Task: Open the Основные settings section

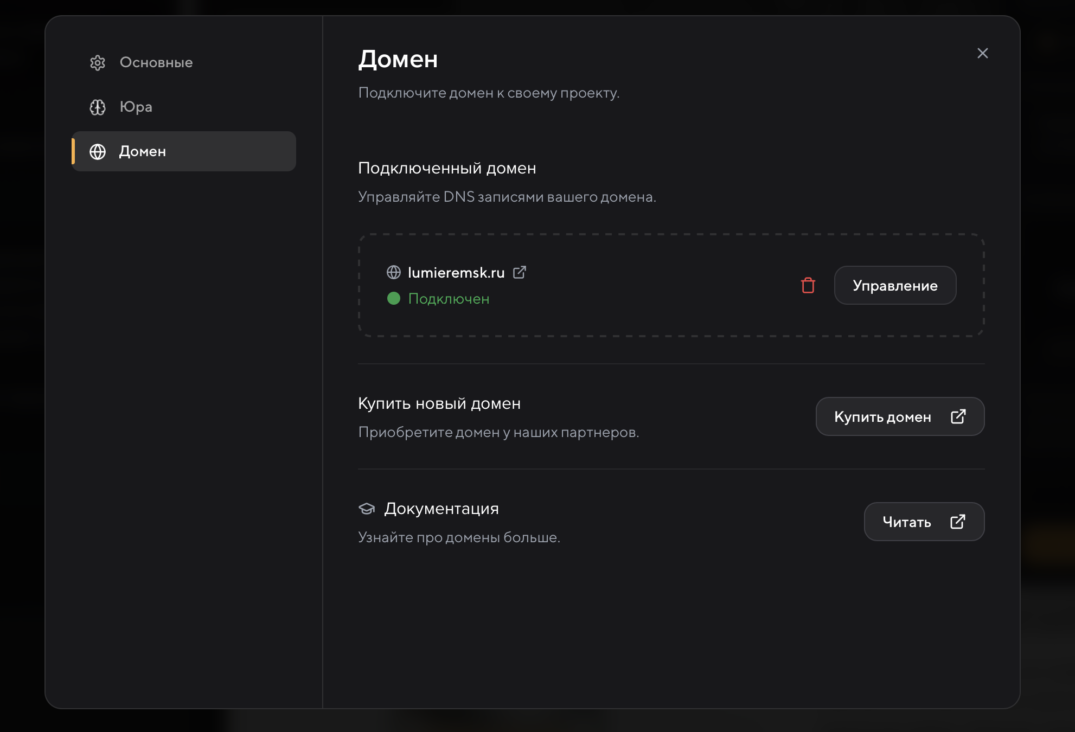Action: pyautogui.click(x=156, y=63)
